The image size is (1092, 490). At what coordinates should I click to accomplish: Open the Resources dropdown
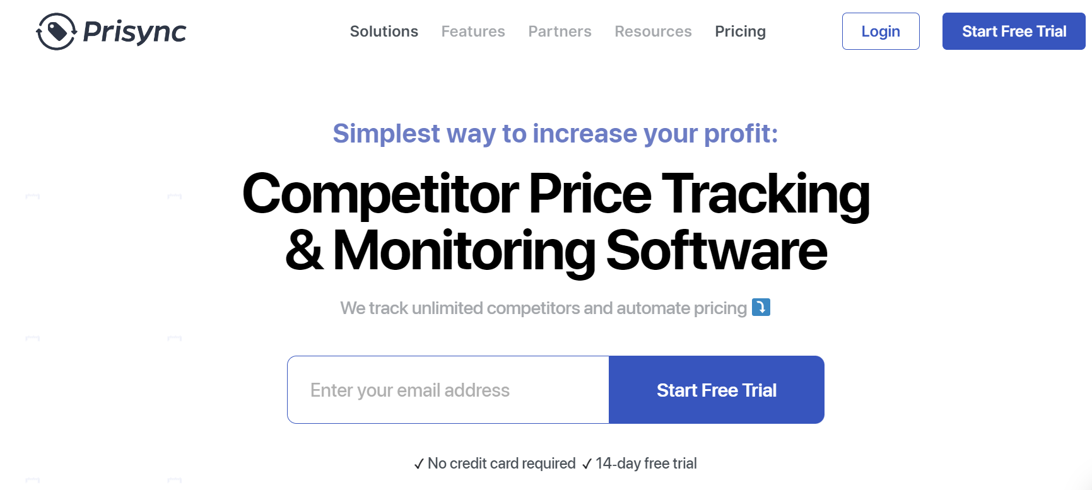[653, 31]
